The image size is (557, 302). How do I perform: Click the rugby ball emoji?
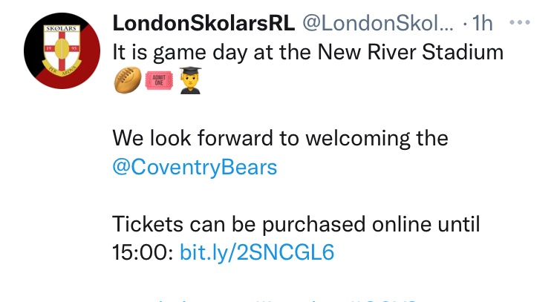(x=128, y=80)
